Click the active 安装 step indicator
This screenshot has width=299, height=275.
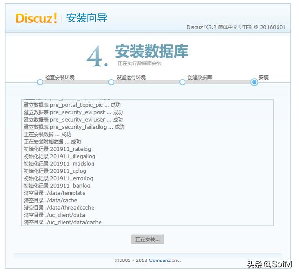click(x=254, y=82)
